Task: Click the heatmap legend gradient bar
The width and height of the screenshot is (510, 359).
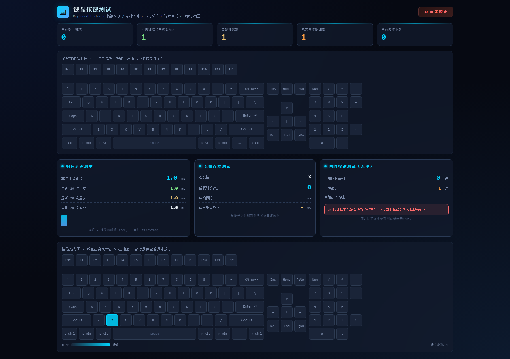Action: pyautogui.click(x=91, y=345)
